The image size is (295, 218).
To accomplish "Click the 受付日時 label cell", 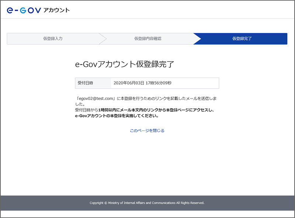I will coord(93,83).
